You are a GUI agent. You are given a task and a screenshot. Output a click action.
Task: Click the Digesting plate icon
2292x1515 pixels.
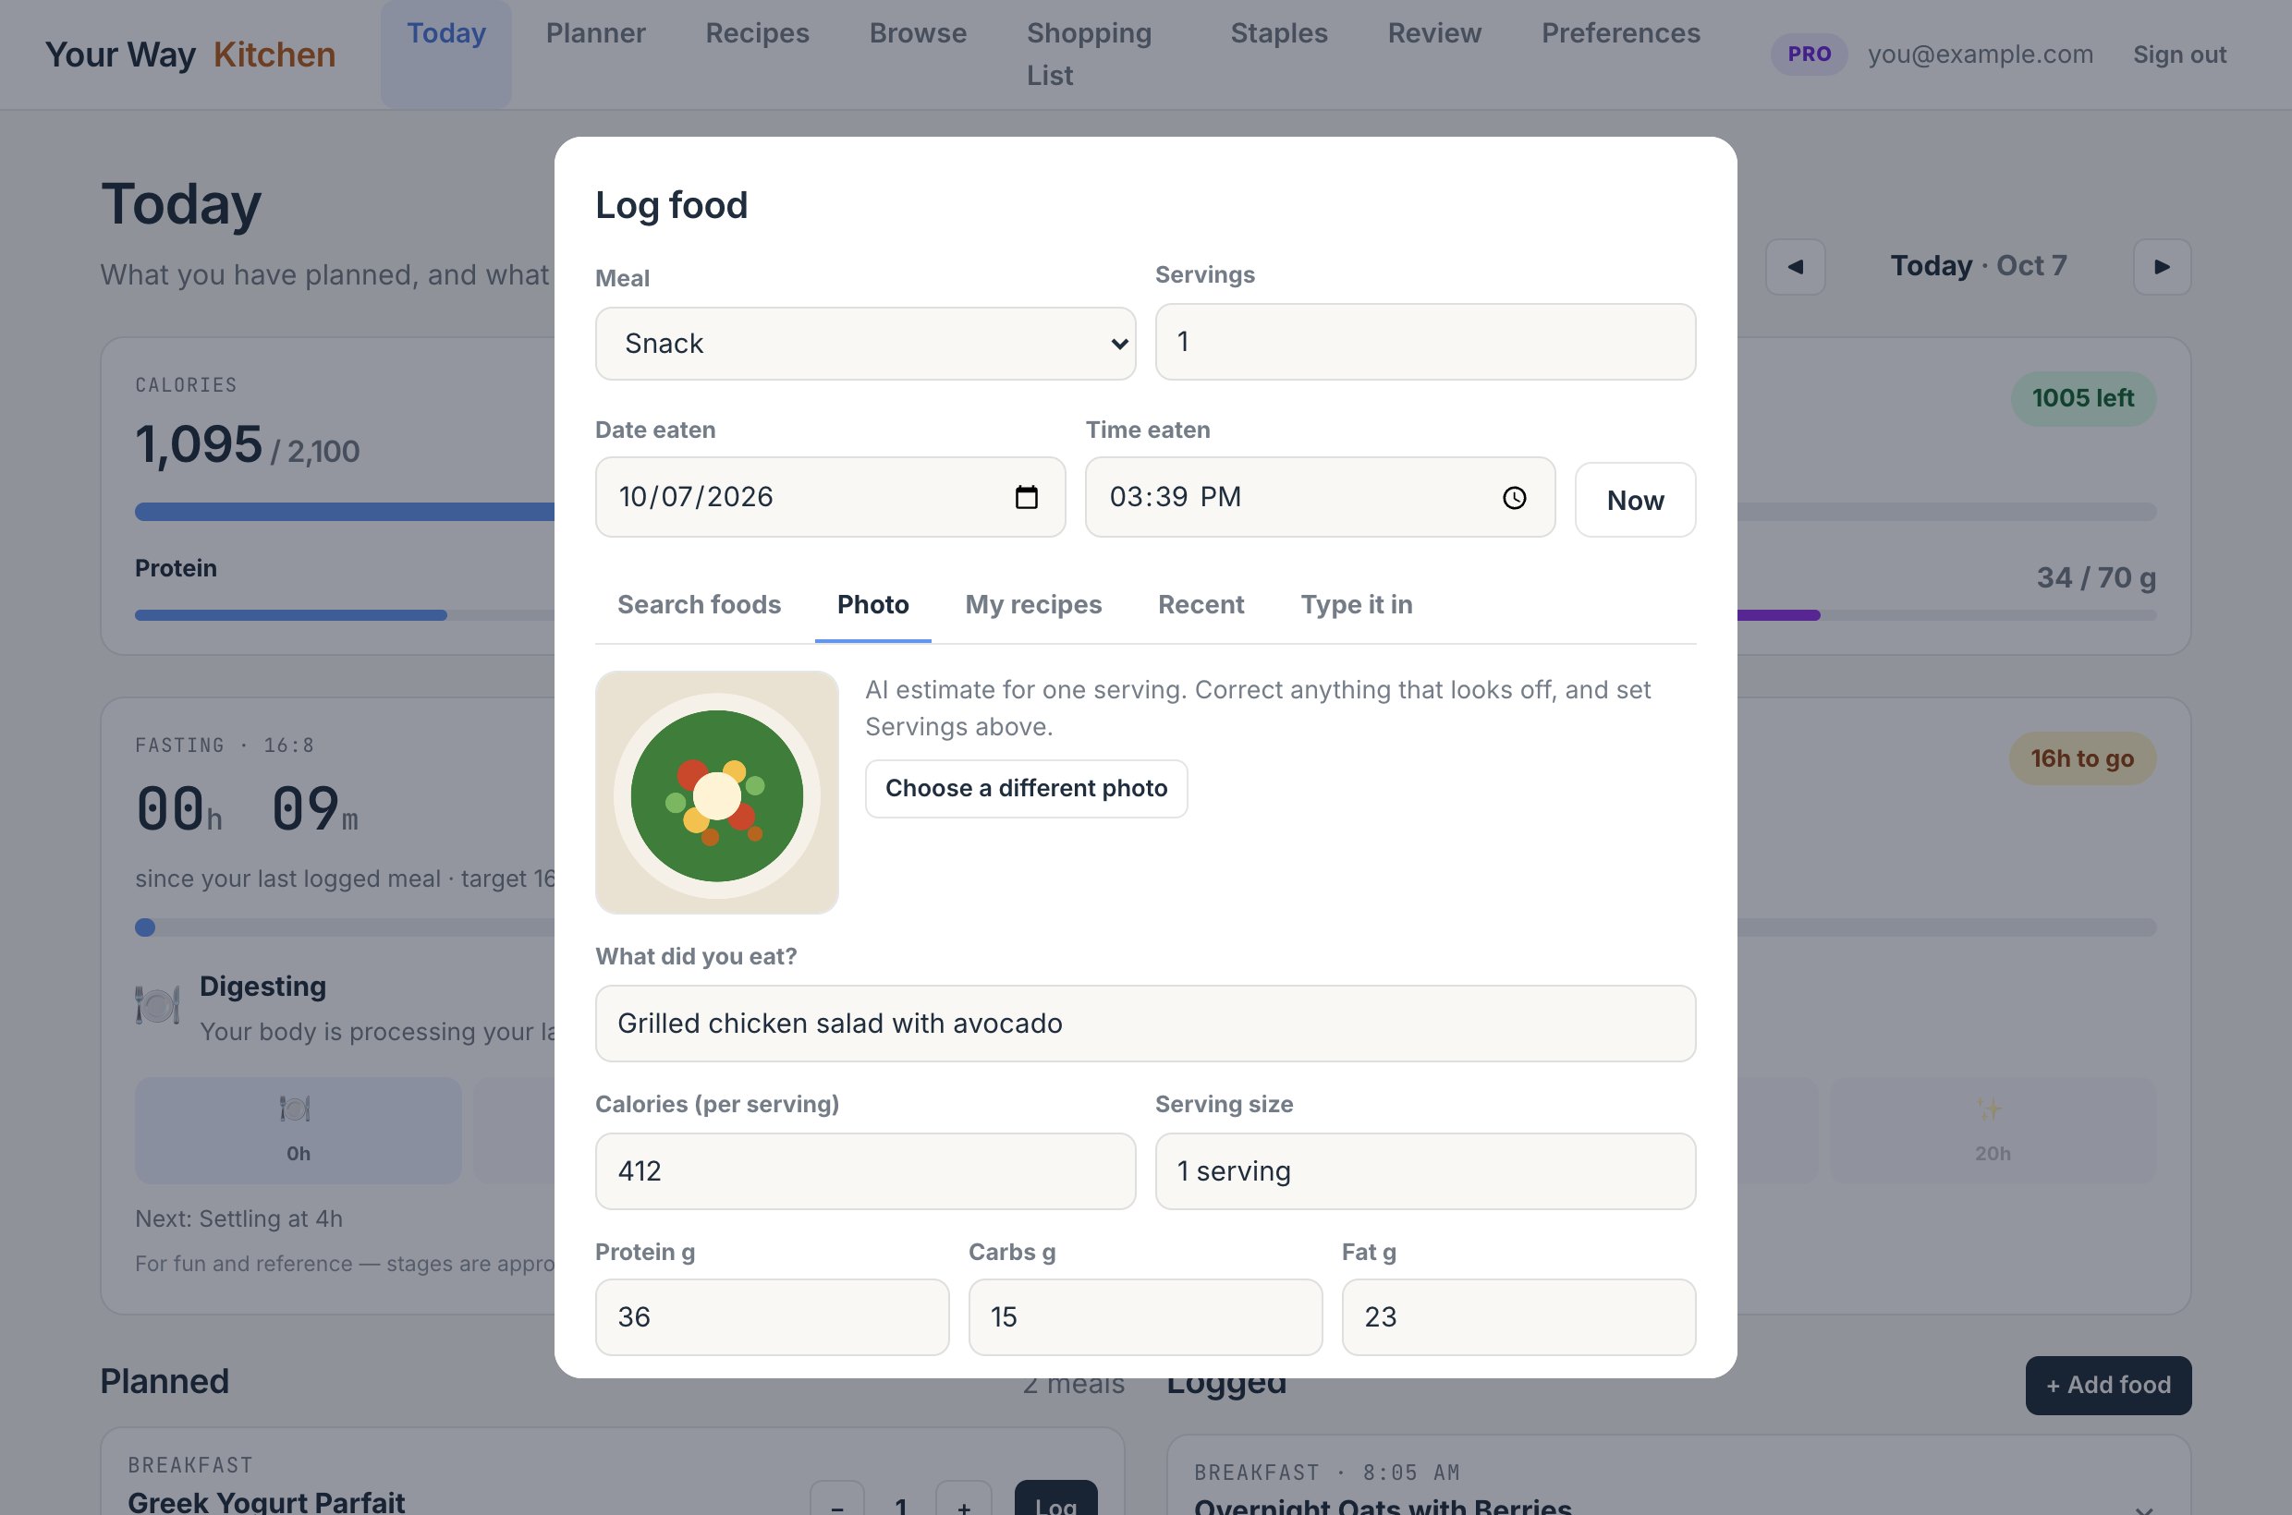coord(156,1005)
